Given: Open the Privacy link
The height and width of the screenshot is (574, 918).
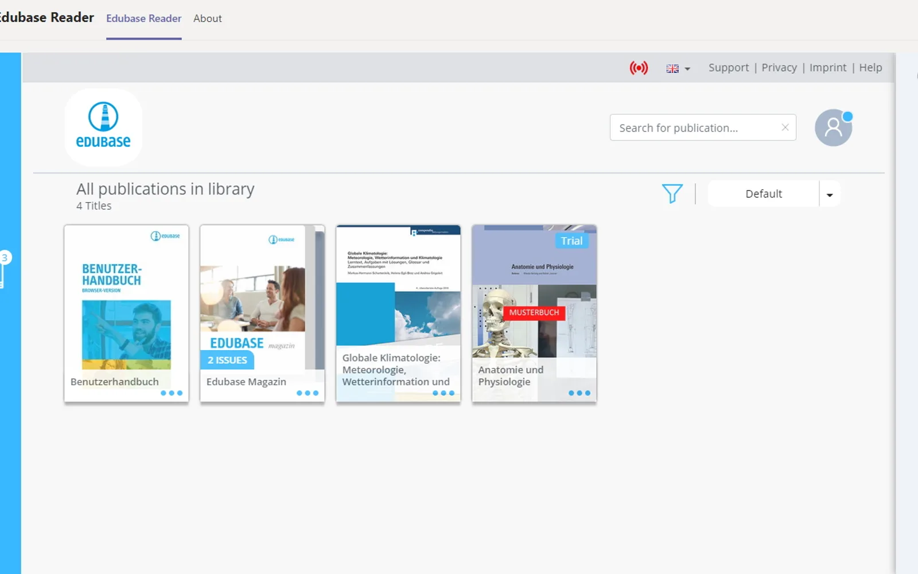Looking at the screenshot, I should point(779,68).
